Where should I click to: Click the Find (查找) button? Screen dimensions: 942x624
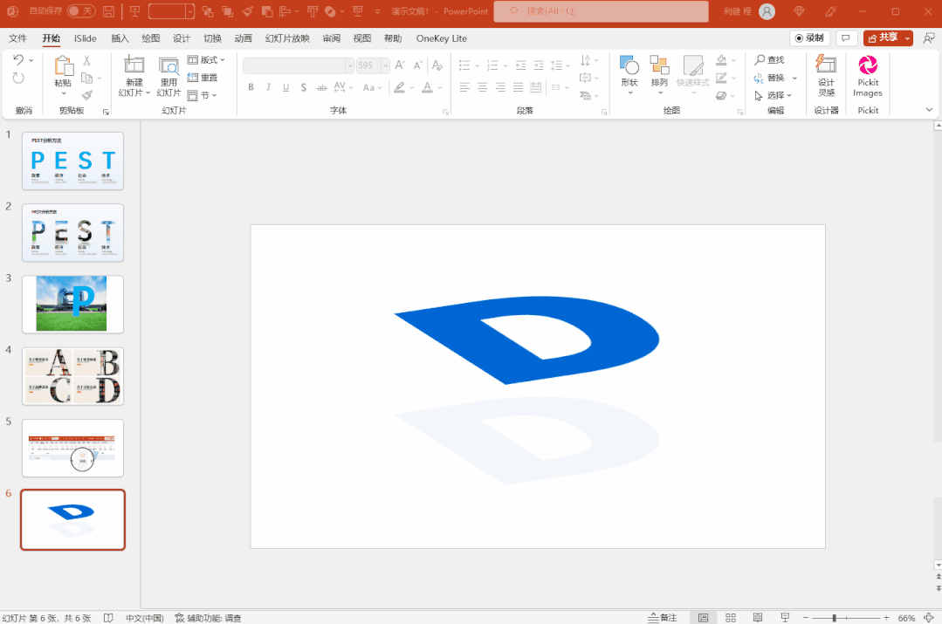(x=770, y=59)
